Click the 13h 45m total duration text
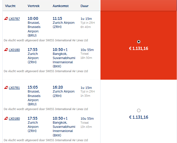177x143 pixels. (86, 127)
